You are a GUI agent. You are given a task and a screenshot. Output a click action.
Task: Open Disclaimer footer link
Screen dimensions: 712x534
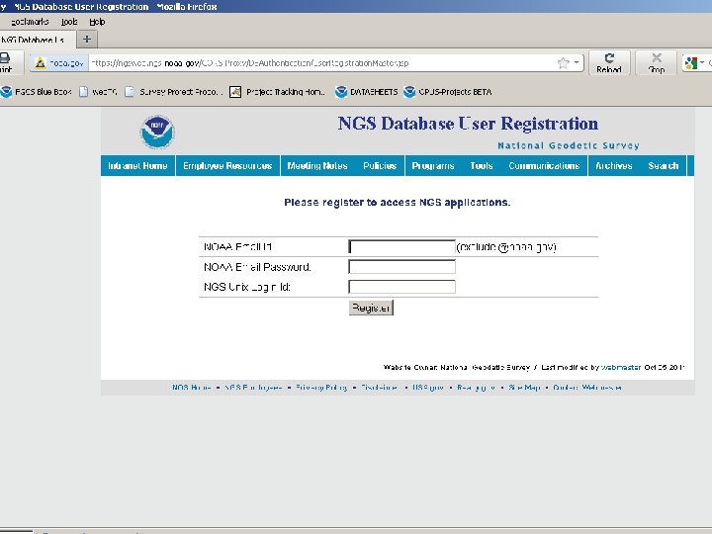tap(380, 388)
